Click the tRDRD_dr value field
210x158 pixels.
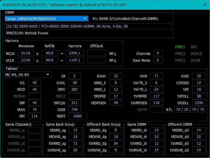[156, 130]
